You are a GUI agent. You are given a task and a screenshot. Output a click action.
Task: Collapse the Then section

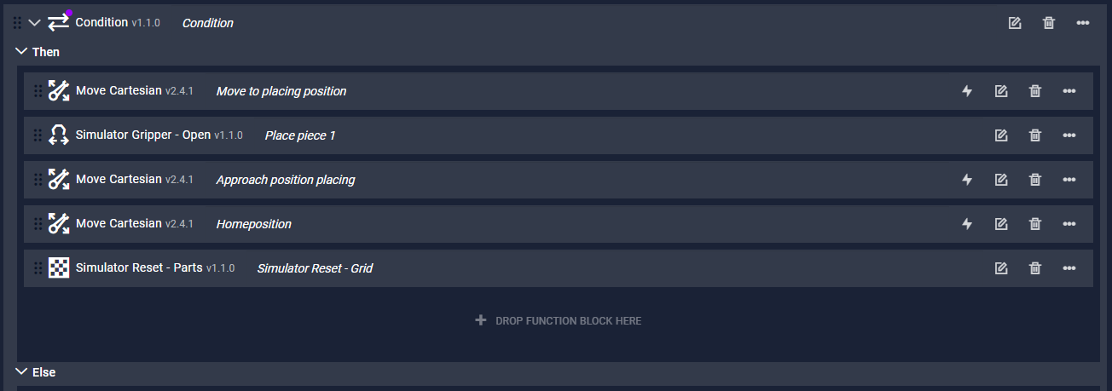click(x=22, y=52)
